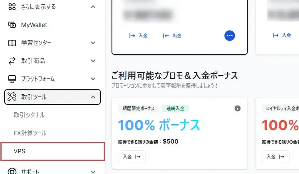Select the VPS menu item
The width and height of the screenshot is (299, 174).
pos(53,151)
